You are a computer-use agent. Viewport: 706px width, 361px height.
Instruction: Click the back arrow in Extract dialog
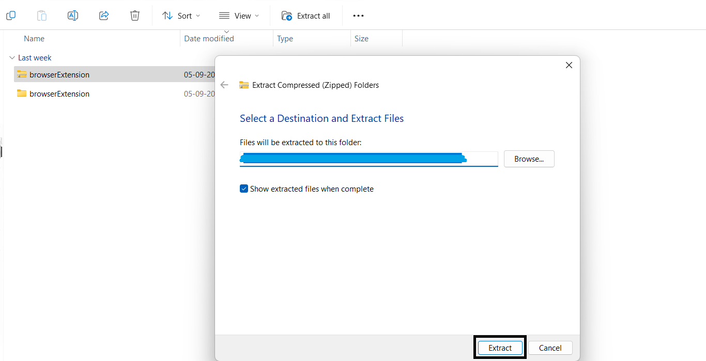pyautogui.click(x=224, y=85)
